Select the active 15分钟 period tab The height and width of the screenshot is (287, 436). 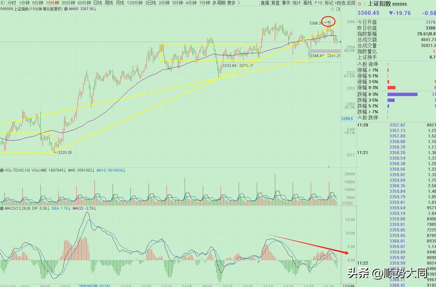click(x=52, y=3)
